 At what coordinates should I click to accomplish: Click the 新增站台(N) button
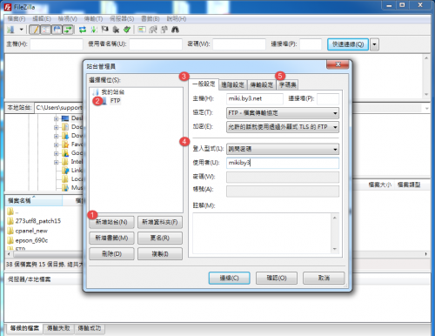point(111,222)
